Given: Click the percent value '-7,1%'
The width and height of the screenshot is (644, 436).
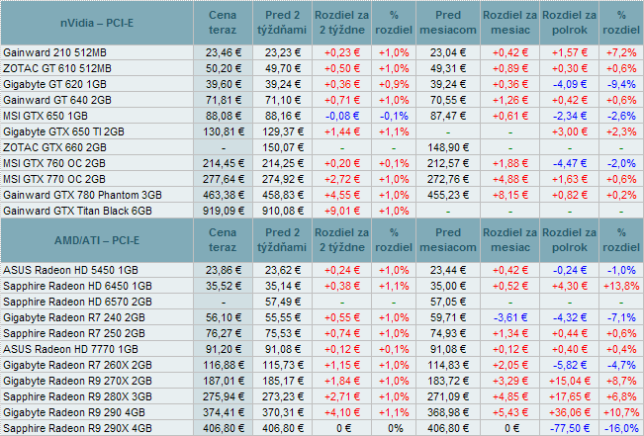Looking at the screenshot, I should 621,317.
